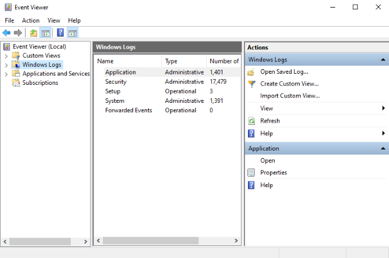Screen dimensions: 389x258
Task: Expand the Windows Logs tree node
Action: click(x=6, y=65)
